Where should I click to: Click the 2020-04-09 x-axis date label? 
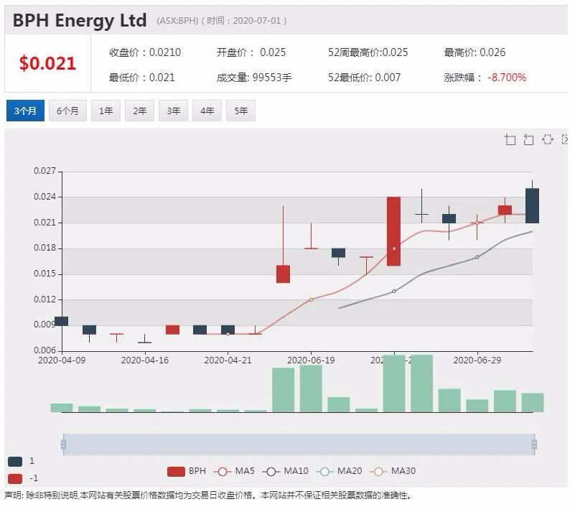point(62,360)
